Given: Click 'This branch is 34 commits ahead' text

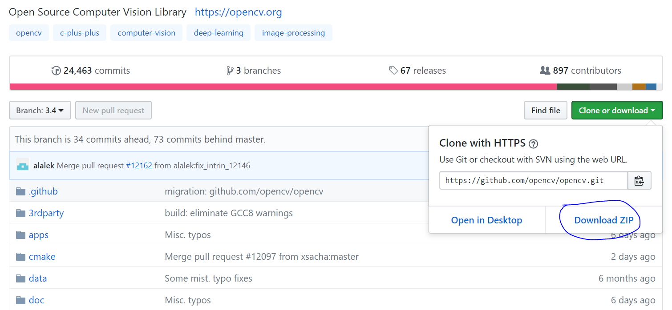Looking at the screenshot, I should 140,139.
